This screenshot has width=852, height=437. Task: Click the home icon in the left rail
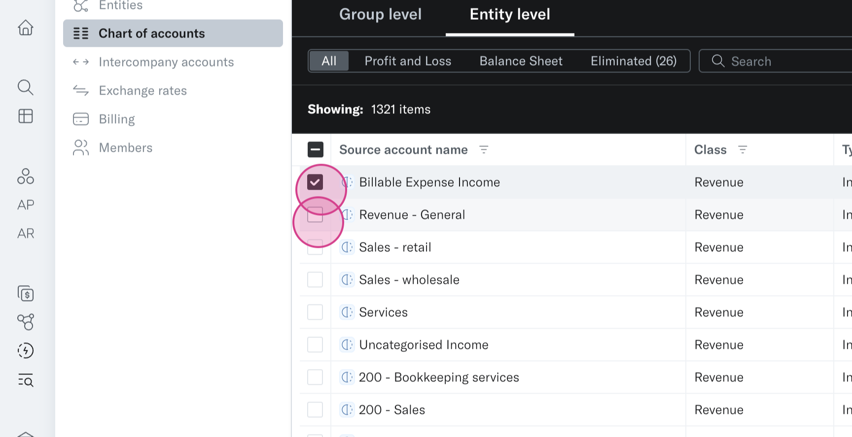26,28
